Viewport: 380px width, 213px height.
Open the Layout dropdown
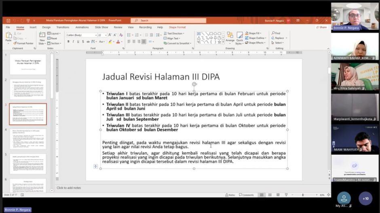(54, 34)
